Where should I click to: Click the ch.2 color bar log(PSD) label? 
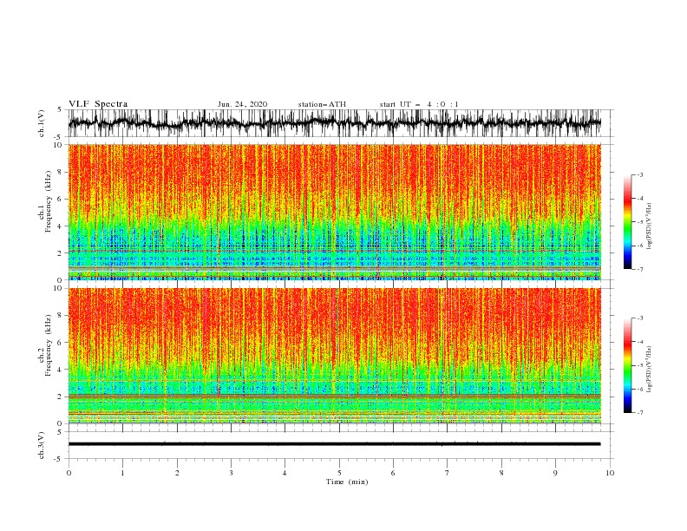pos(649,370)
